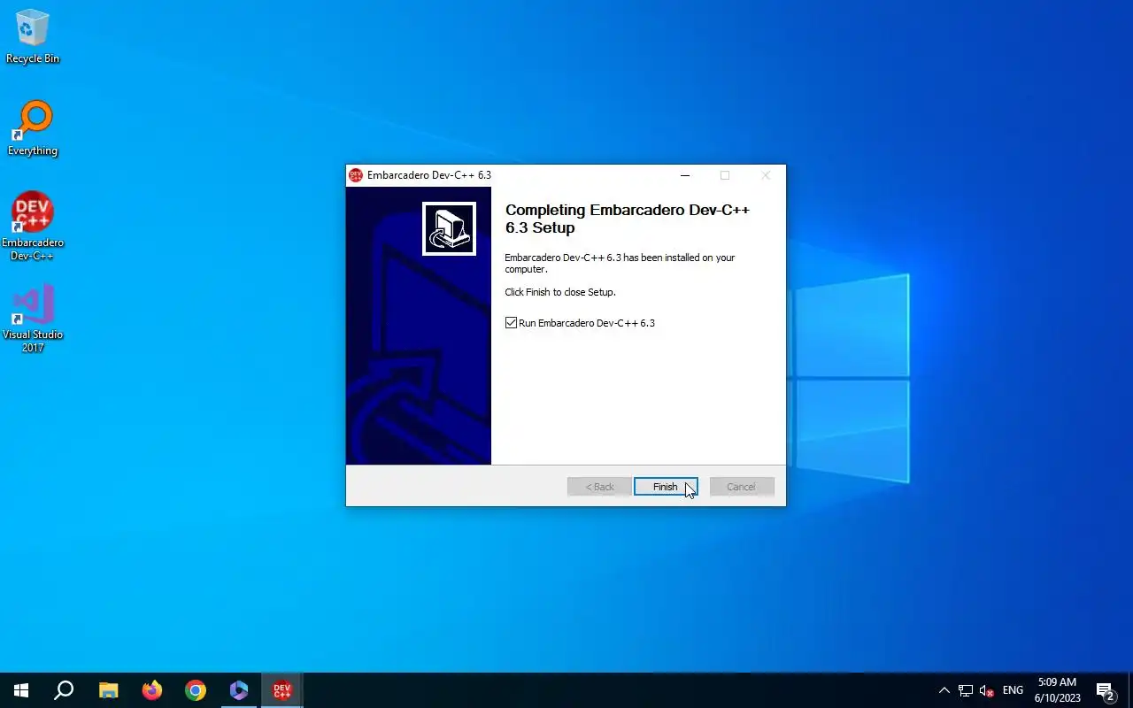1133x708 pixels.
Task: Open the muted volume tray icon
Action: coord(987,690)
